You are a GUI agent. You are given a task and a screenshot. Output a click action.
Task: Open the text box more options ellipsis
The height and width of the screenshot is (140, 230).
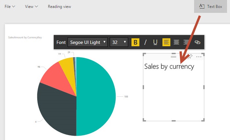click(199, 57)
